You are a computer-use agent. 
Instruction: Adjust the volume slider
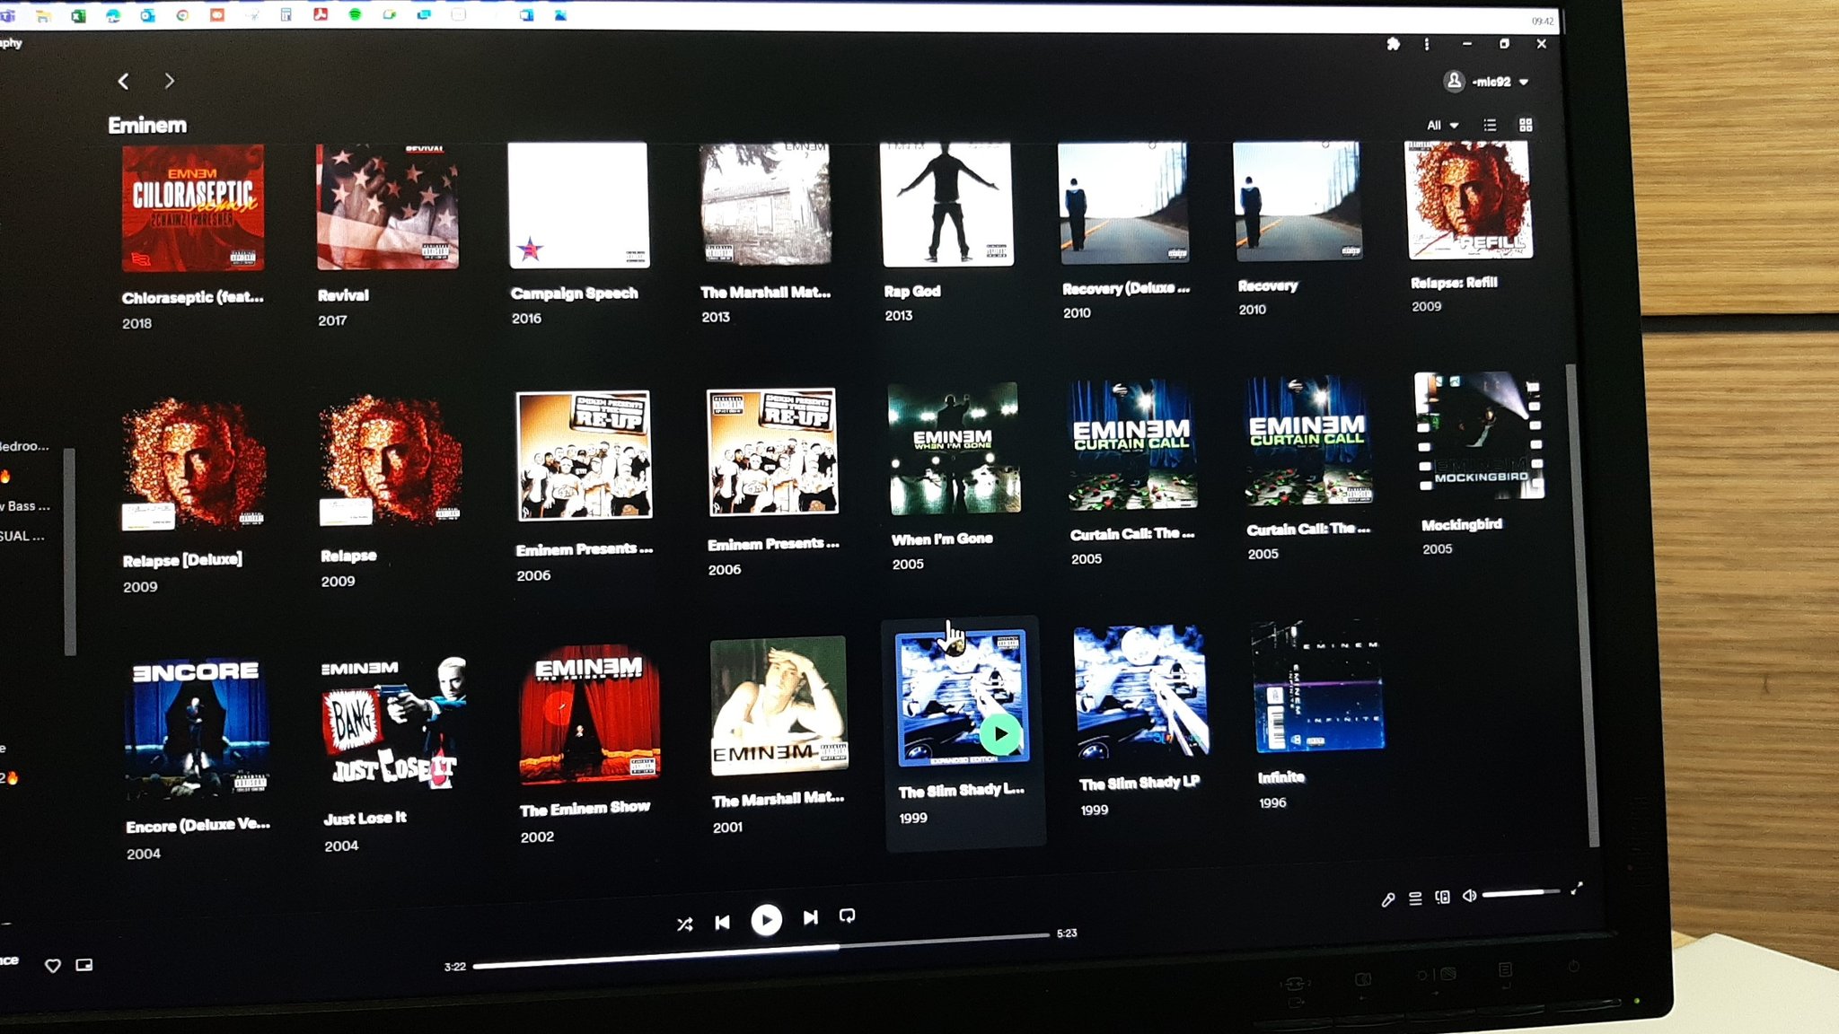(x=1519, y=893)
